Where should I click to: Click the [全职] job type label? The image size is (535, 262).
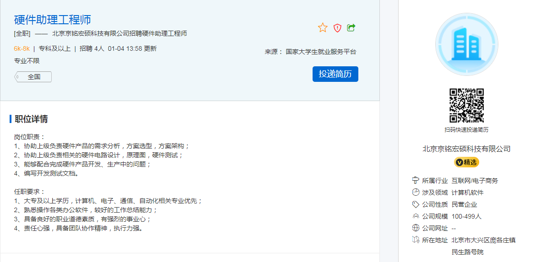[x=22, y=33]
